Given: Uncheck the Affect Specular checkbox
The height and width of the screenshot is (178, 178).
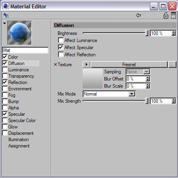Looking at the screenshot, I should [x=61, y=47].
